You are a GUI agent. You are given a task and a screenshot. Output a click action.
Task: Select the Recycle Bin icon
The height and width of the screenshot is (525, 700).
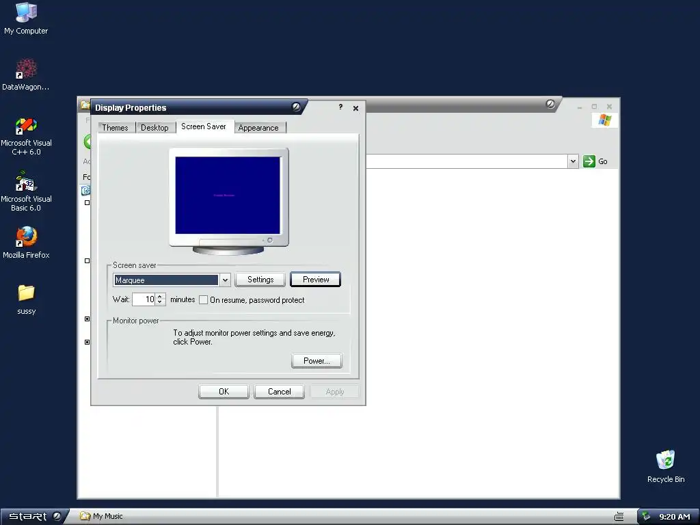point(666,466)
